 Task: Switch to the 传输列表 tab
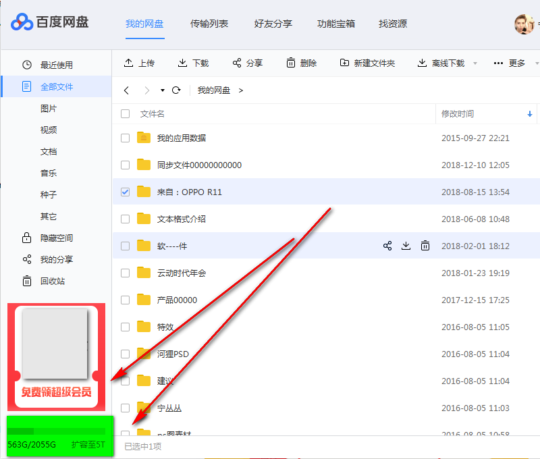click(x=210, y=24)
